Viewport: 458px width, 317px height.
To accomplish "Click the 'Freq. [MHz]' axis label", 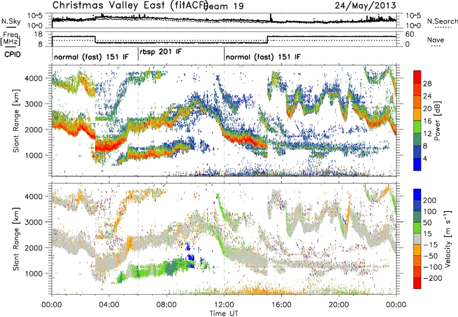I will 10,38.
